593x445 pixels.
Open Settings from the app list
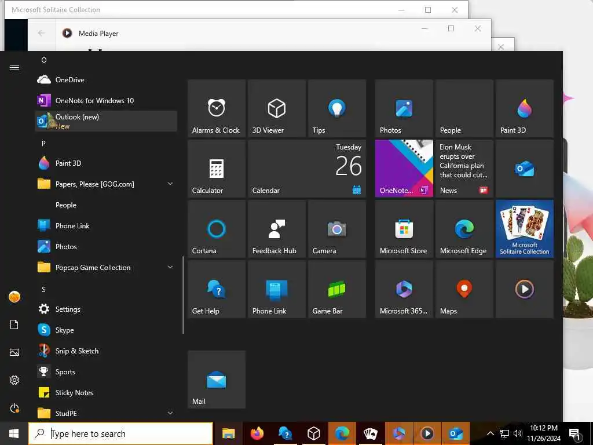(x=106, y=309)
